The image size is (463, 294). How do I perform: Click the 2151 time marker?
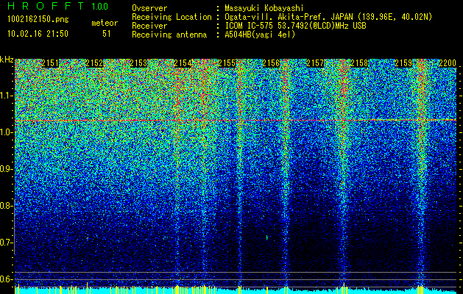[x=50, y=62]
